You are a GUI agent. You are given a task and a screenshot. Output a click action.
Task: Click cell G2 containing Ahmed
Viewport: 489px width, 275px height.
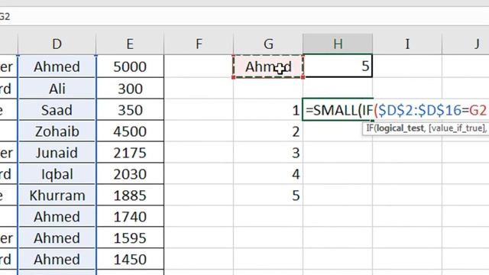(x=268, y=66)
